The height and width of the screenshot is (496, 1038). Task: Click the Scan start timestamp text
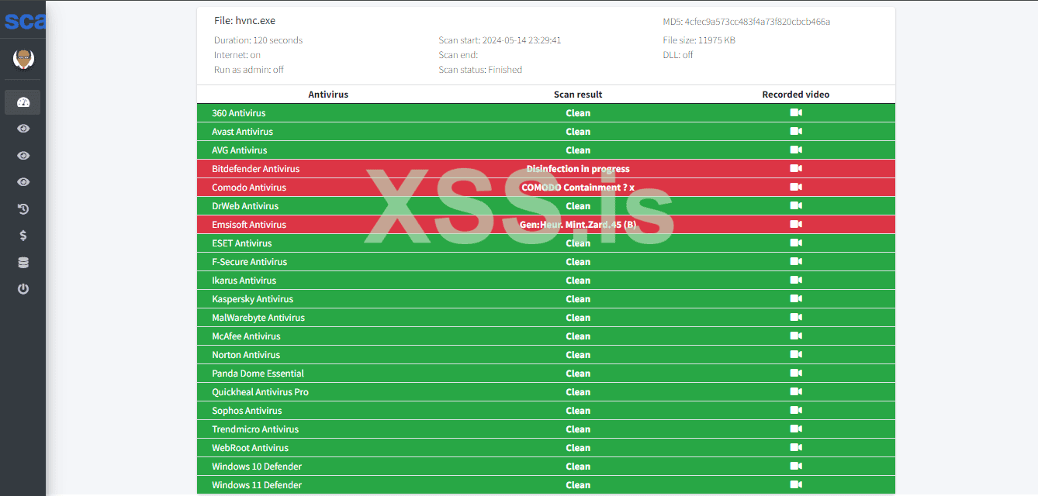(500, 40)
